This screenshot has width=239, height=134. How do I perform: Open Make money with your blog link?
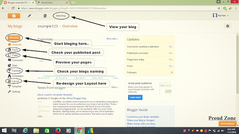click(141, 124)
